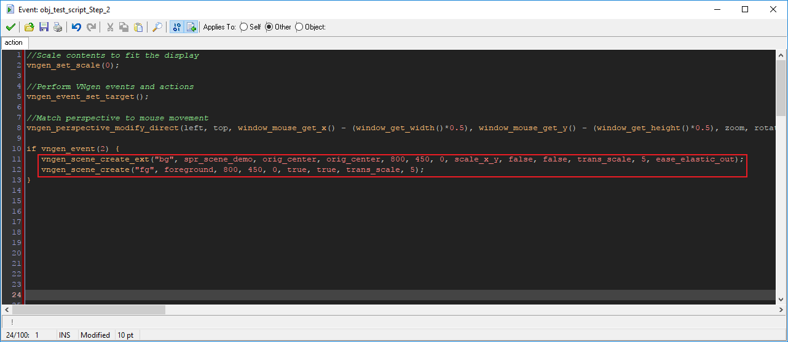788x342 pixels.
Task: Click vngen_perspective_modify_direct function name
Action: pos(102,128)
